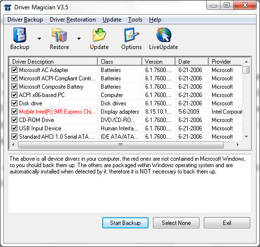
Task: Click the Exit button
Action: pos(227,222)
